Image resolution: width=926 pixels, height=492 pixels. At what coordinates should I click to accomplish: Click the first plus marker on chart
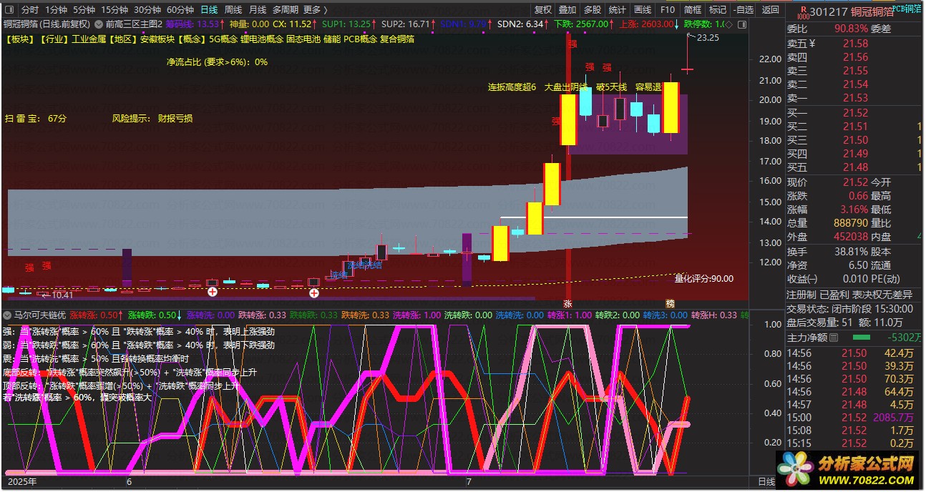[212, 292]
